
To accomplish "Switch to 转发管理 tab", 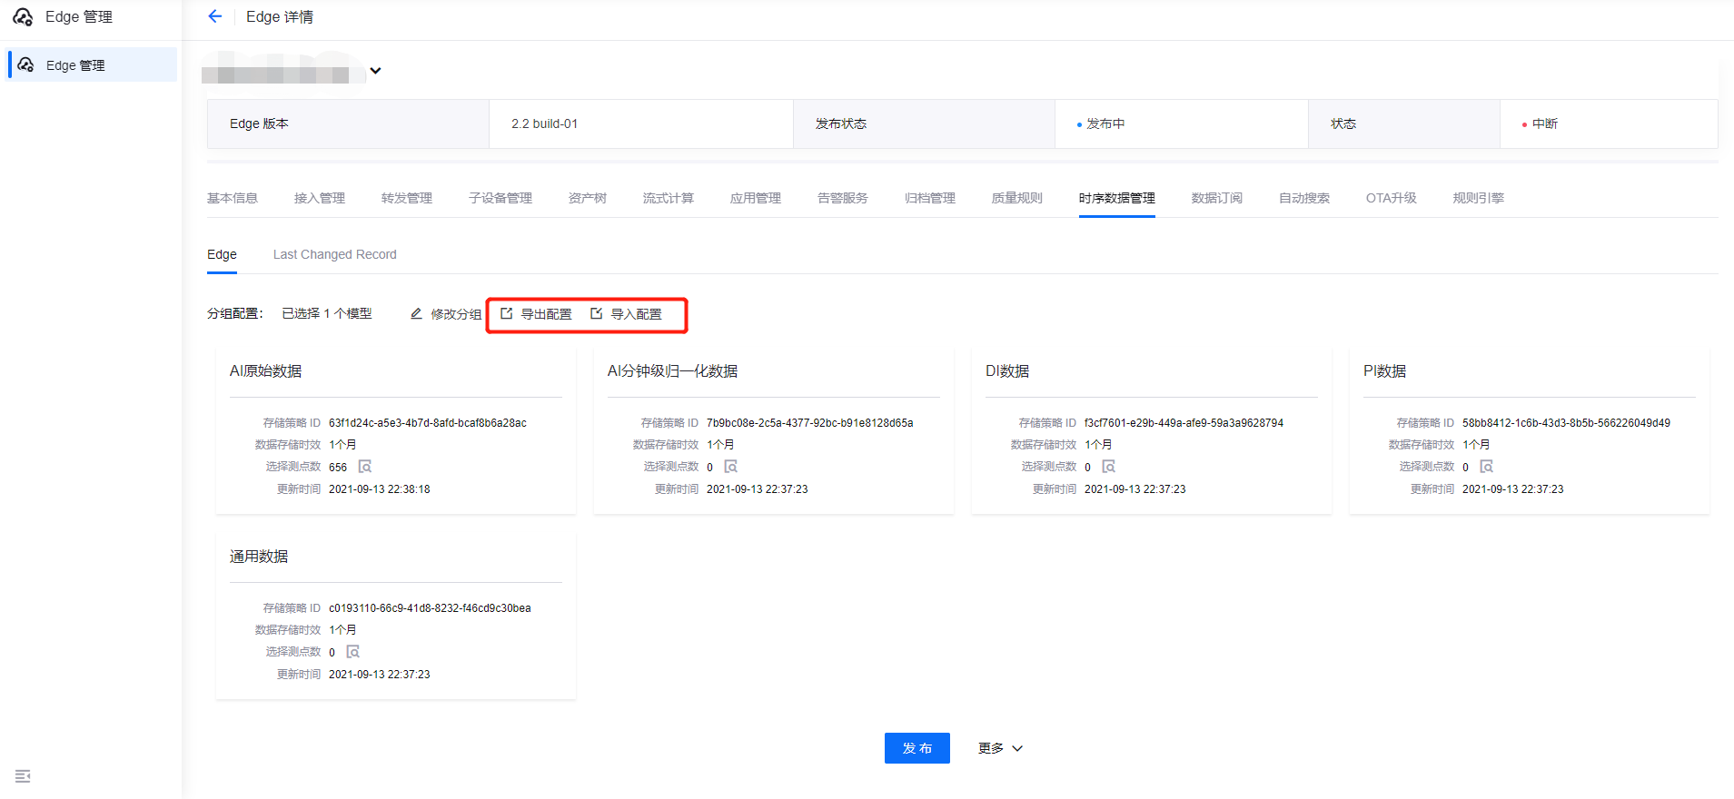I will click(407, 198).
